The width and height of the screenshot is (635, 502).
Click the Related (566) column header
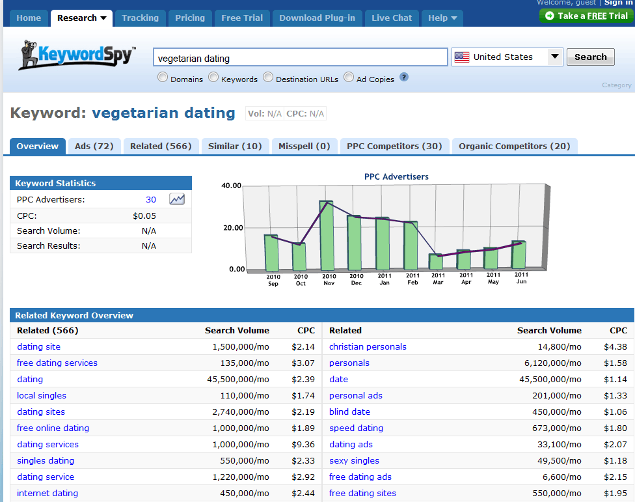[x=47, y=330]
